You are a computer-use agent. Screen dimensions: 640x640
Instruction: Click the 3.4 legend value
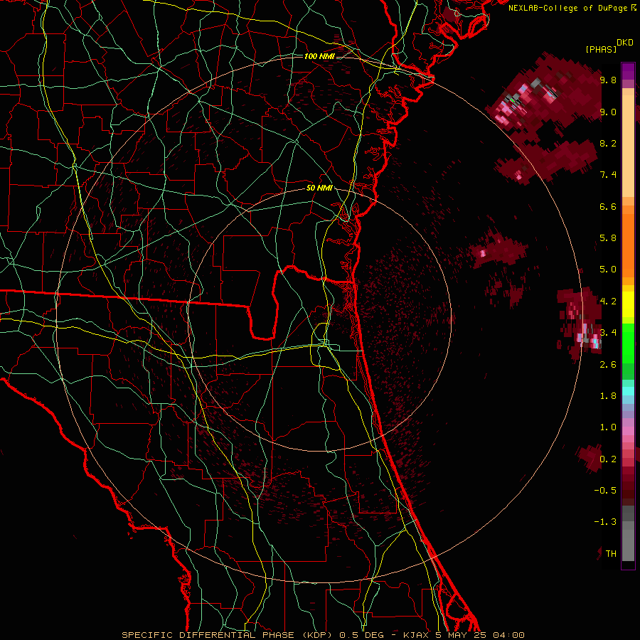click(x=608, y=333)
